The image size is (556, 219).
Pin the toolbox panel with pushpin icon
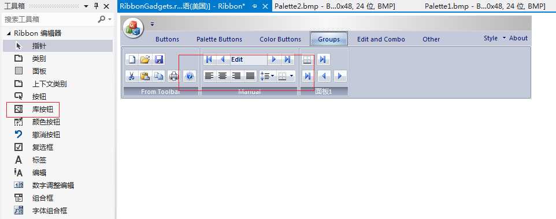pos(96,6)
